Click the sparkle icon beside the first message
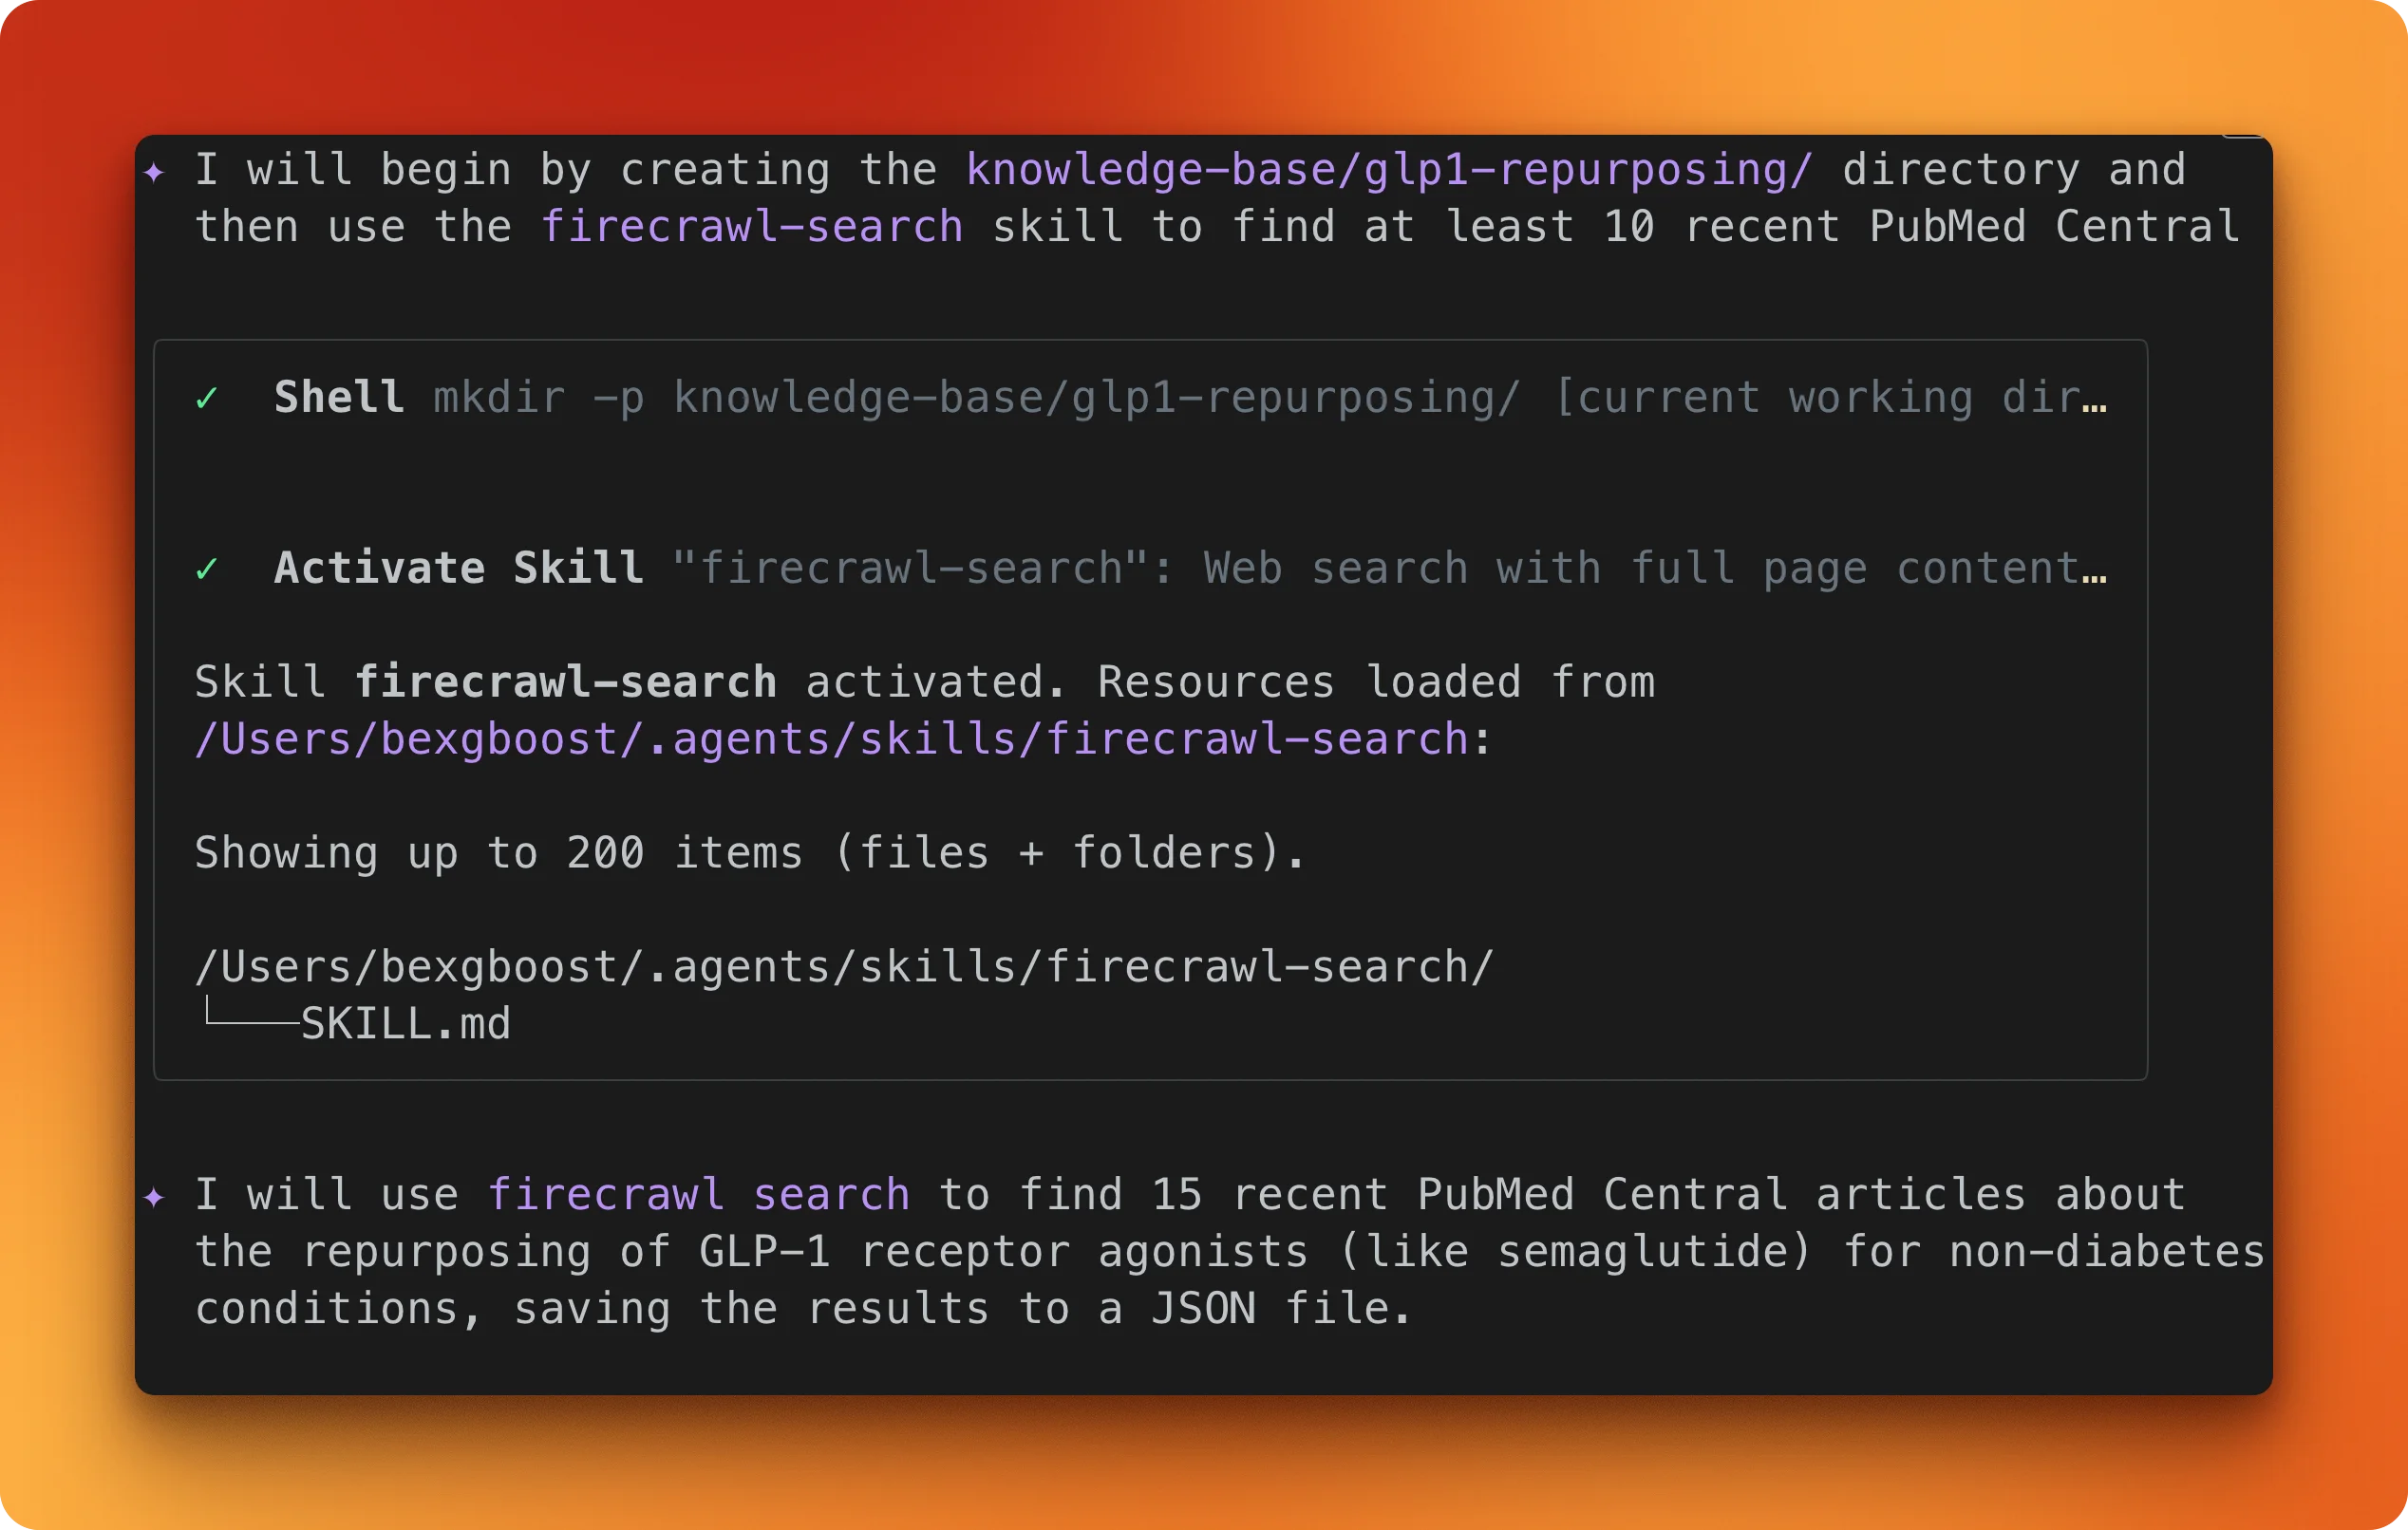Screen dimensions: 2408x1530 click(155, 170)
